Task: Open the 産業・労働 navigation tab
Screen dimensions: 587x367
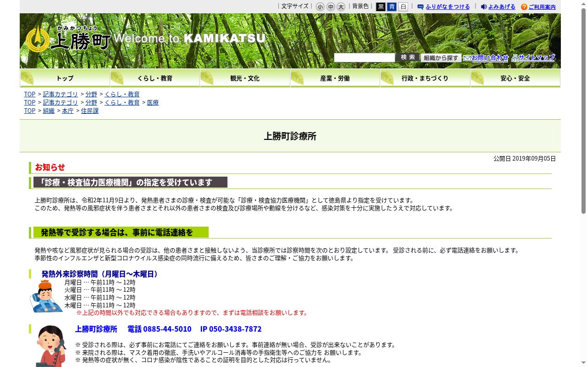Action: 335,78
